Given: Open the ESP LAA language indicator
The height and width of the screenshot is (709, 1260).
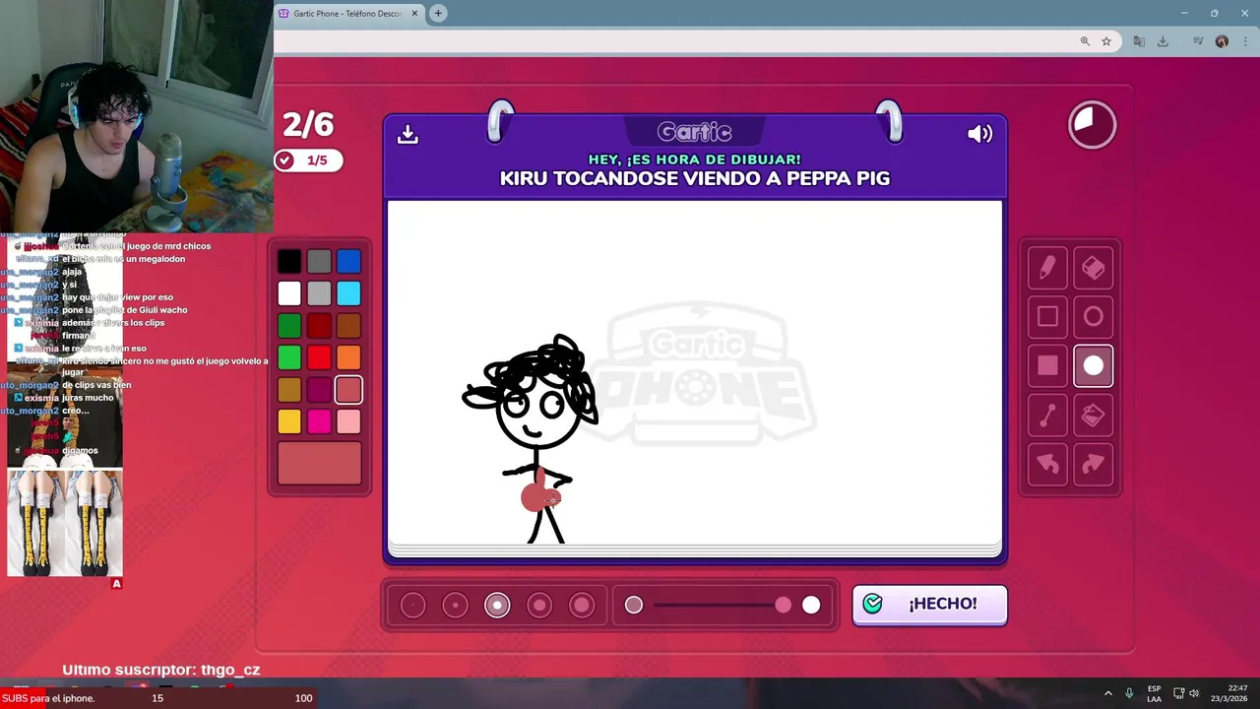Looking at the screenshot, I should pyautogui.click(x=1154, y=693).
